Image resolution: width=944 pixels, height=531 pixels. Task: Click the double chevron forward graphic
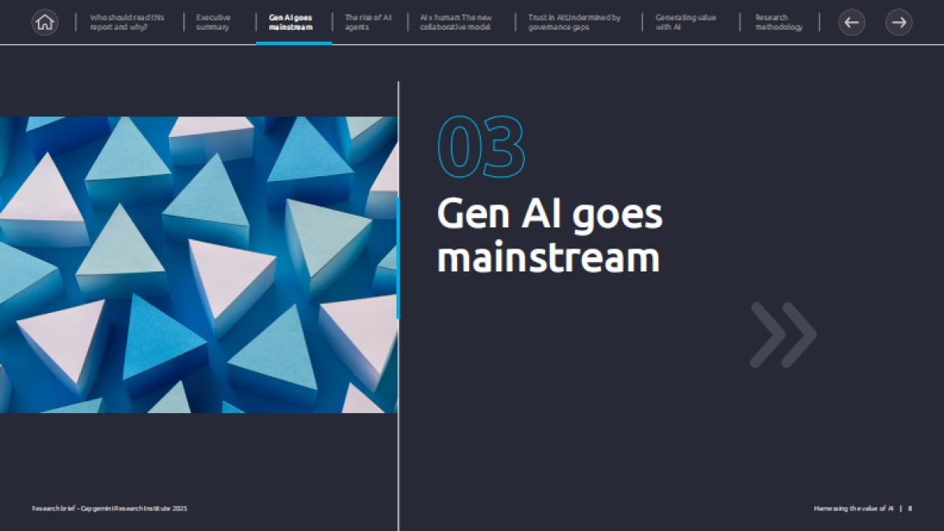click(x=783, y=335)
